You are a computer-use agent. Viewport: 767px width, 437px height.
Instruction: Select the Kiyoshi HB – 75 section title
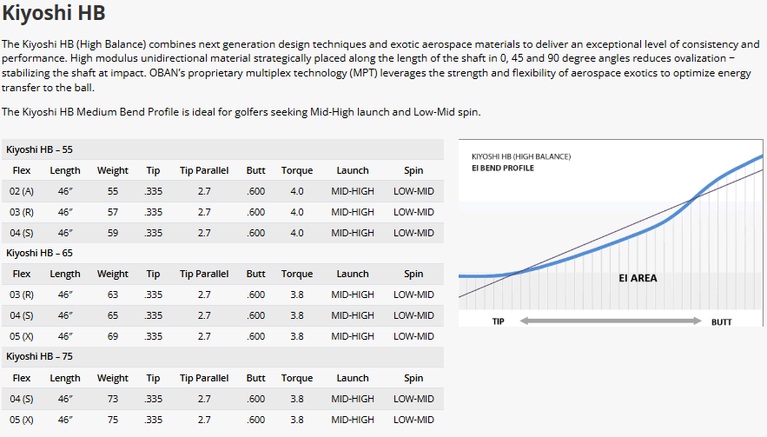tap(39, 356)
